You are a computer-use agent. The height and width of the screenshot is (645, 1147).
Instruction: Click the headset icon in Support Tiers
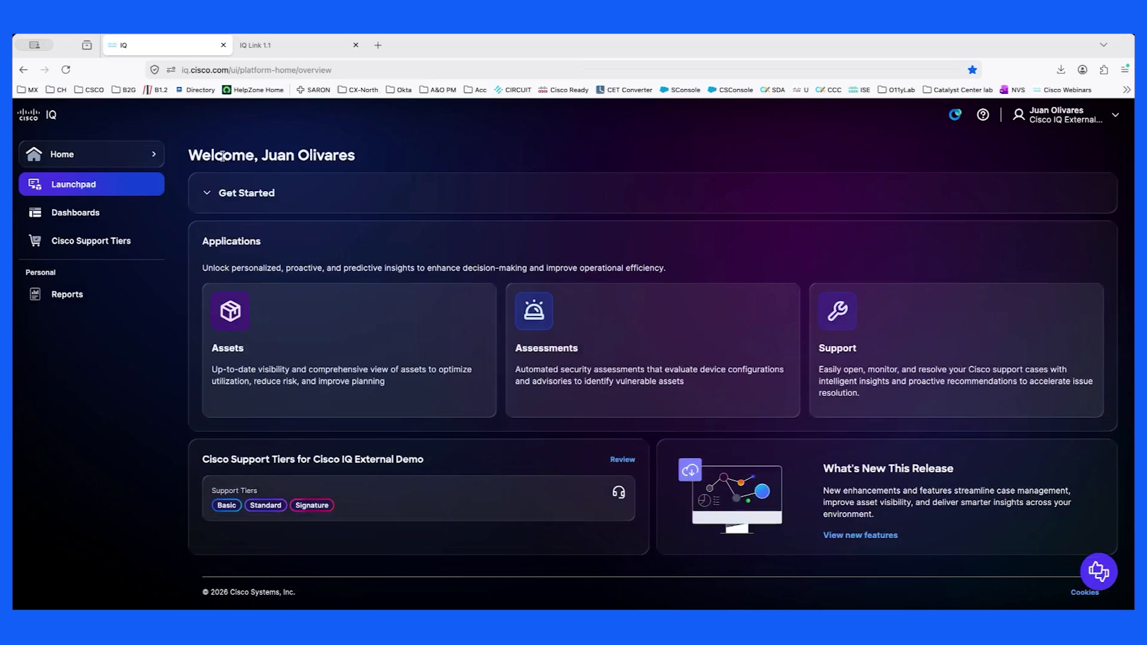(x=619, y=492)
